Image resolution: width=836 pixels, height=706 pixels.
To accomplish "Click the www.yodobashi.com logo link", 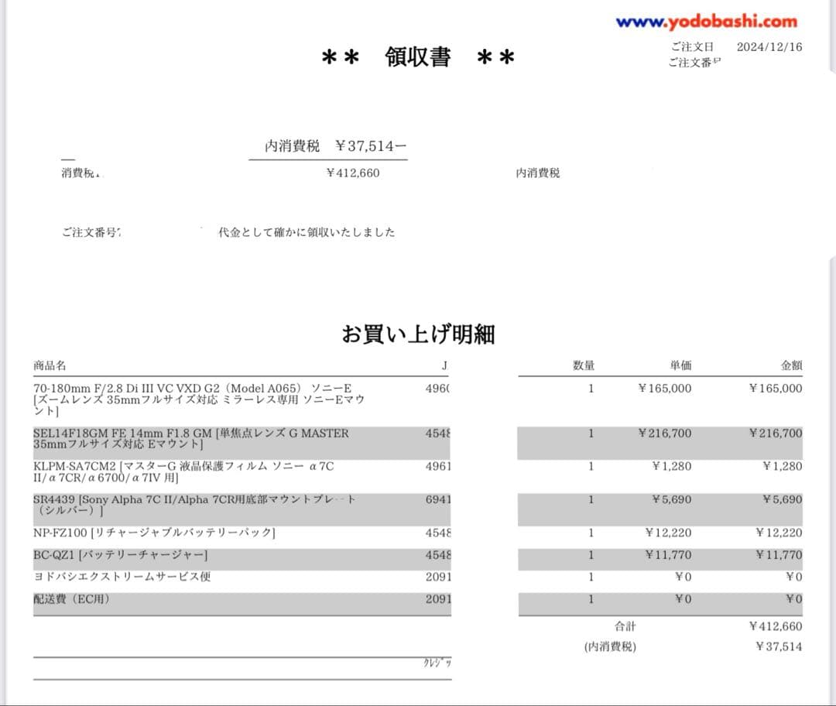I will [x=706, y=22].
